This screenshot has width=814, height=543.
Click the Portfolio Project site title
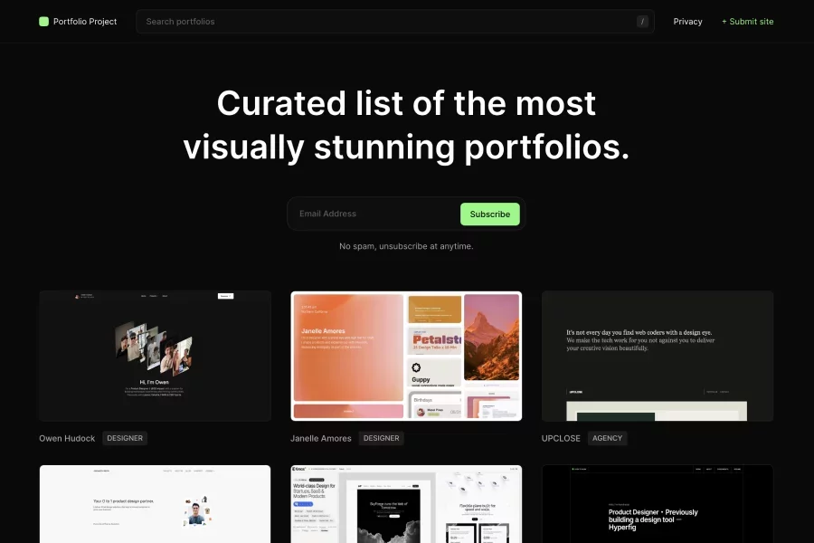point(85,22)
